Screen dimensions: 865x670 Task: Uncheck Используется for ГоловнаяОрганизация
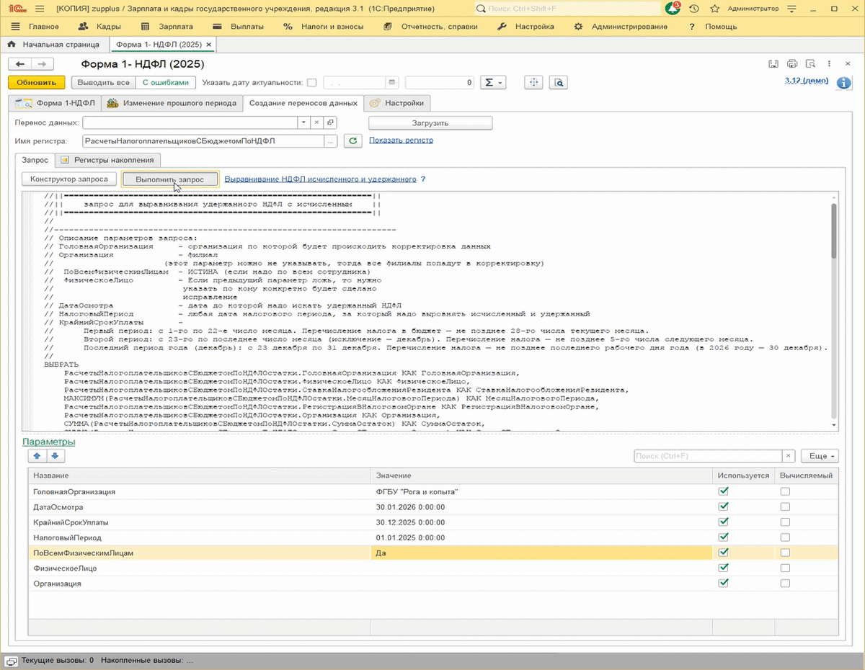click(x=724, y=491)
